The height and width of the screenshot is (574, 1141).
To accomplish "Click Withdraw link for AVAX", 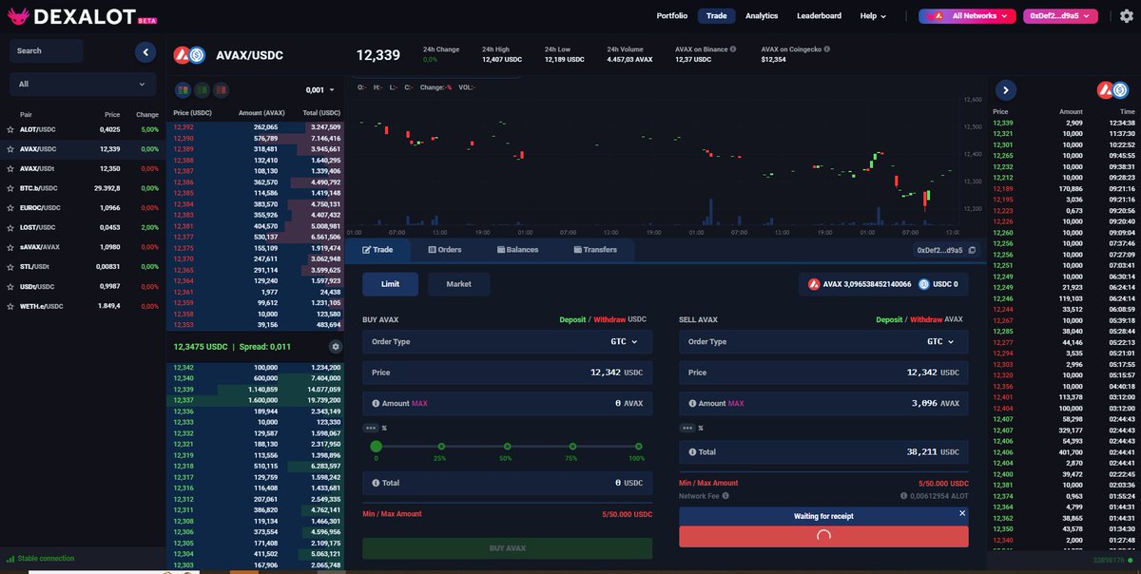I will (x=927, y=320).
